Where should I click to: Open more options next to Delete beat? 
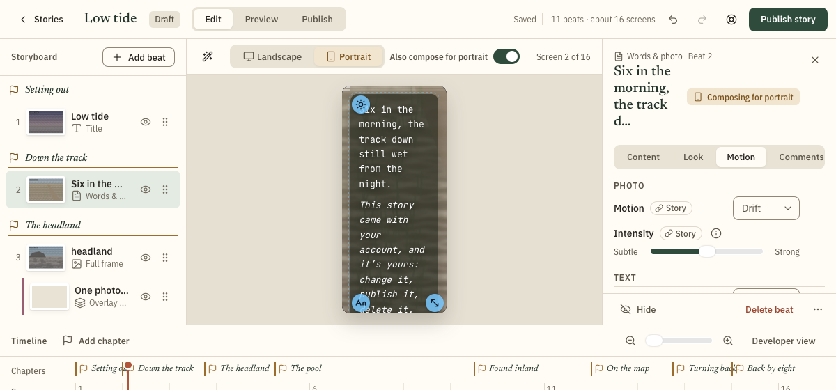click(x=818, y=309)
